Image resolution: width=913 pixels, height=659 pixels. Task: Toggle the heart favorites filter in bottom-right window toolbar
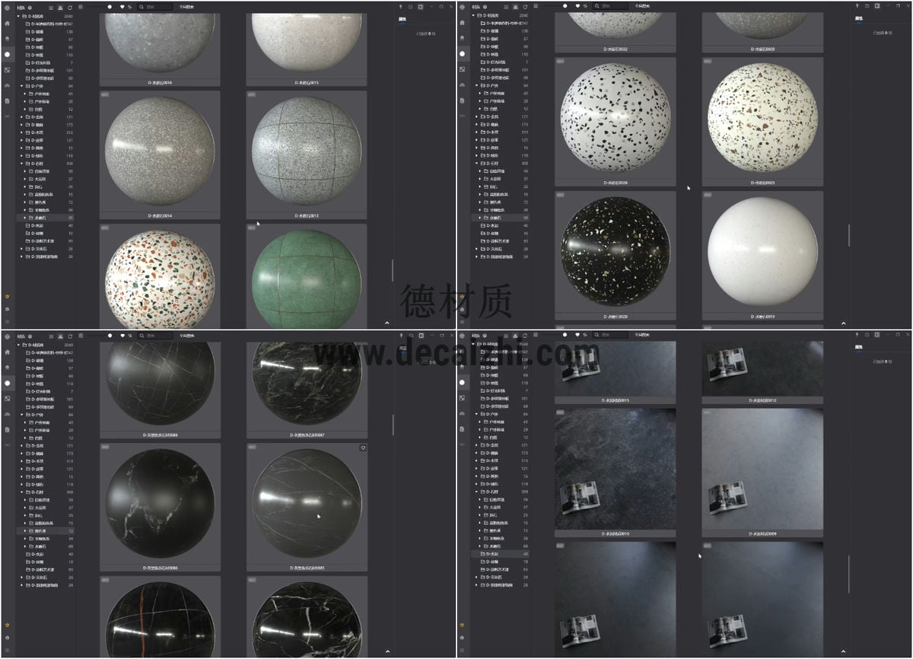(577, 335)
